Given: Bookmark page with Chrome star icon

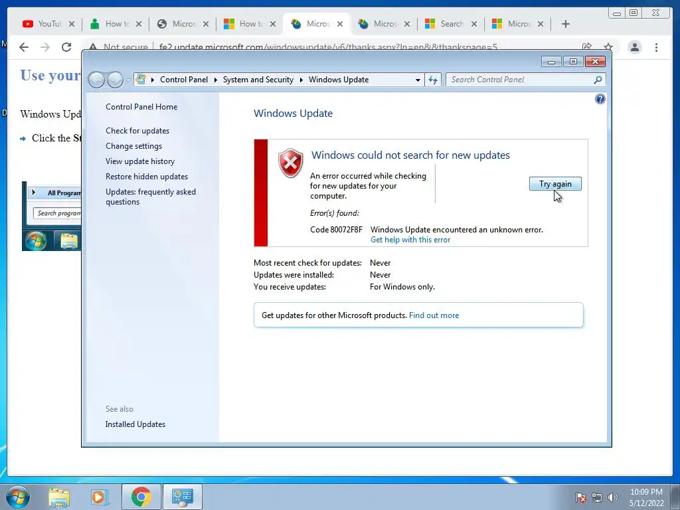Looking at the screenshot, I should [608, 46].
